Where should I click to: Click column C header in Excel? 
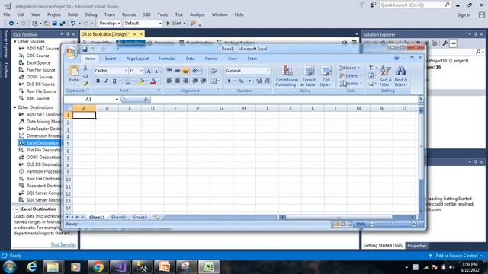pos(130,108)
